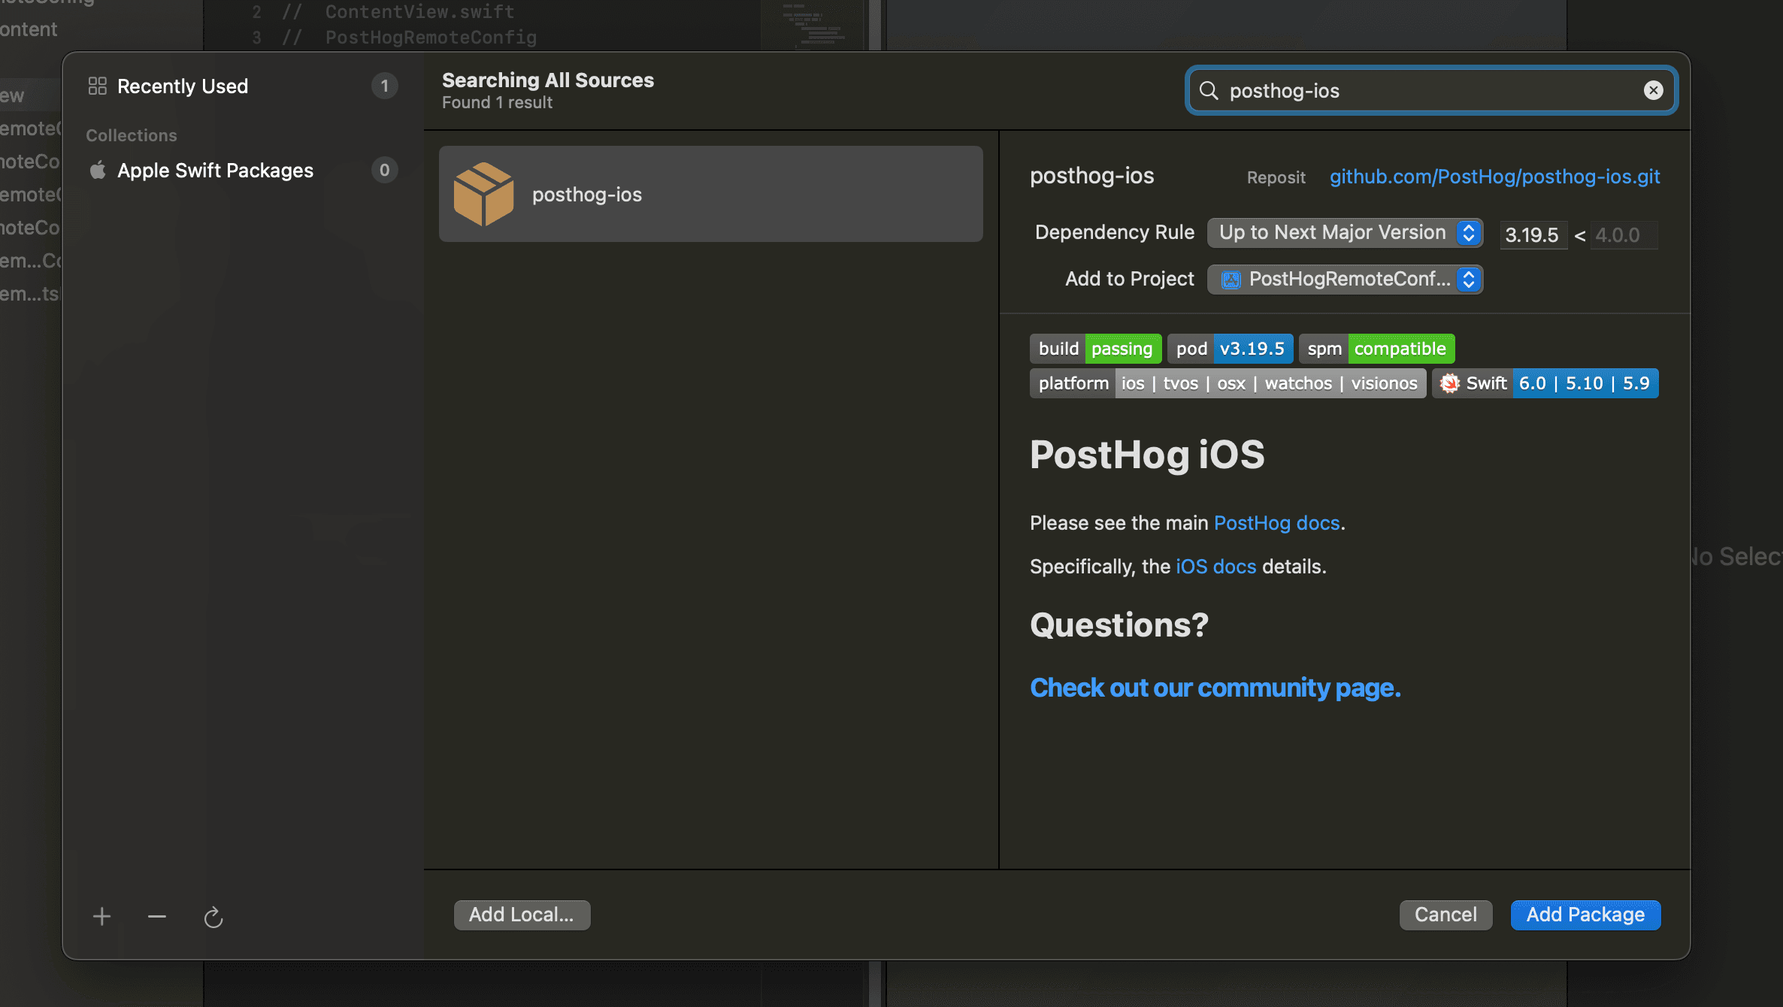The height and width of the screenshot is (1007, 1783).
Task: Clear the posthog-ios search text
Action: [1653, 90]
